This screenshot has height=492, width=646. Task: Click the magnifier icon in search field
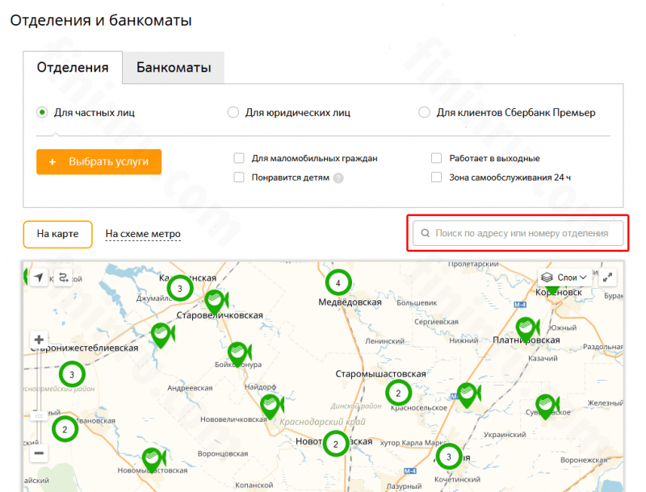[426, 233]
